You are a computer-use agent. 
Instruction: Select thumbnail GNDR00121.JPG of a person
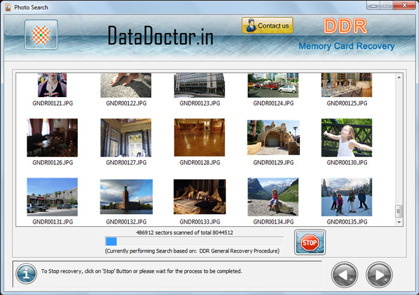coord(52,85)
